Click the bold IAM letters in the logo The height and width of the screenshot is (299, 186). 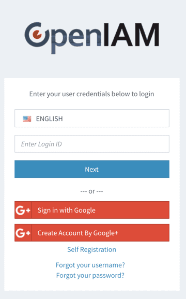click(132, 35)
